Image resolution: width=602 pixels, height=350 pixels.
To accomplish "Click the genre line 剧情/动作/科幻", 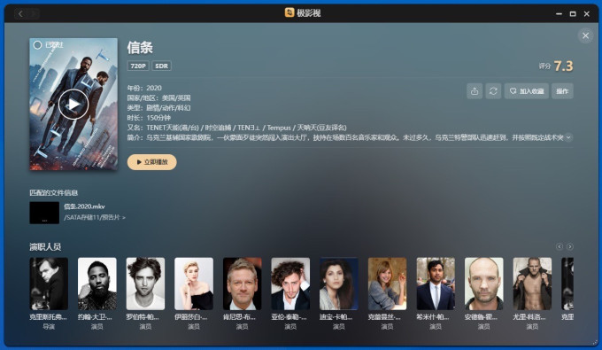I will coord(159,108).
